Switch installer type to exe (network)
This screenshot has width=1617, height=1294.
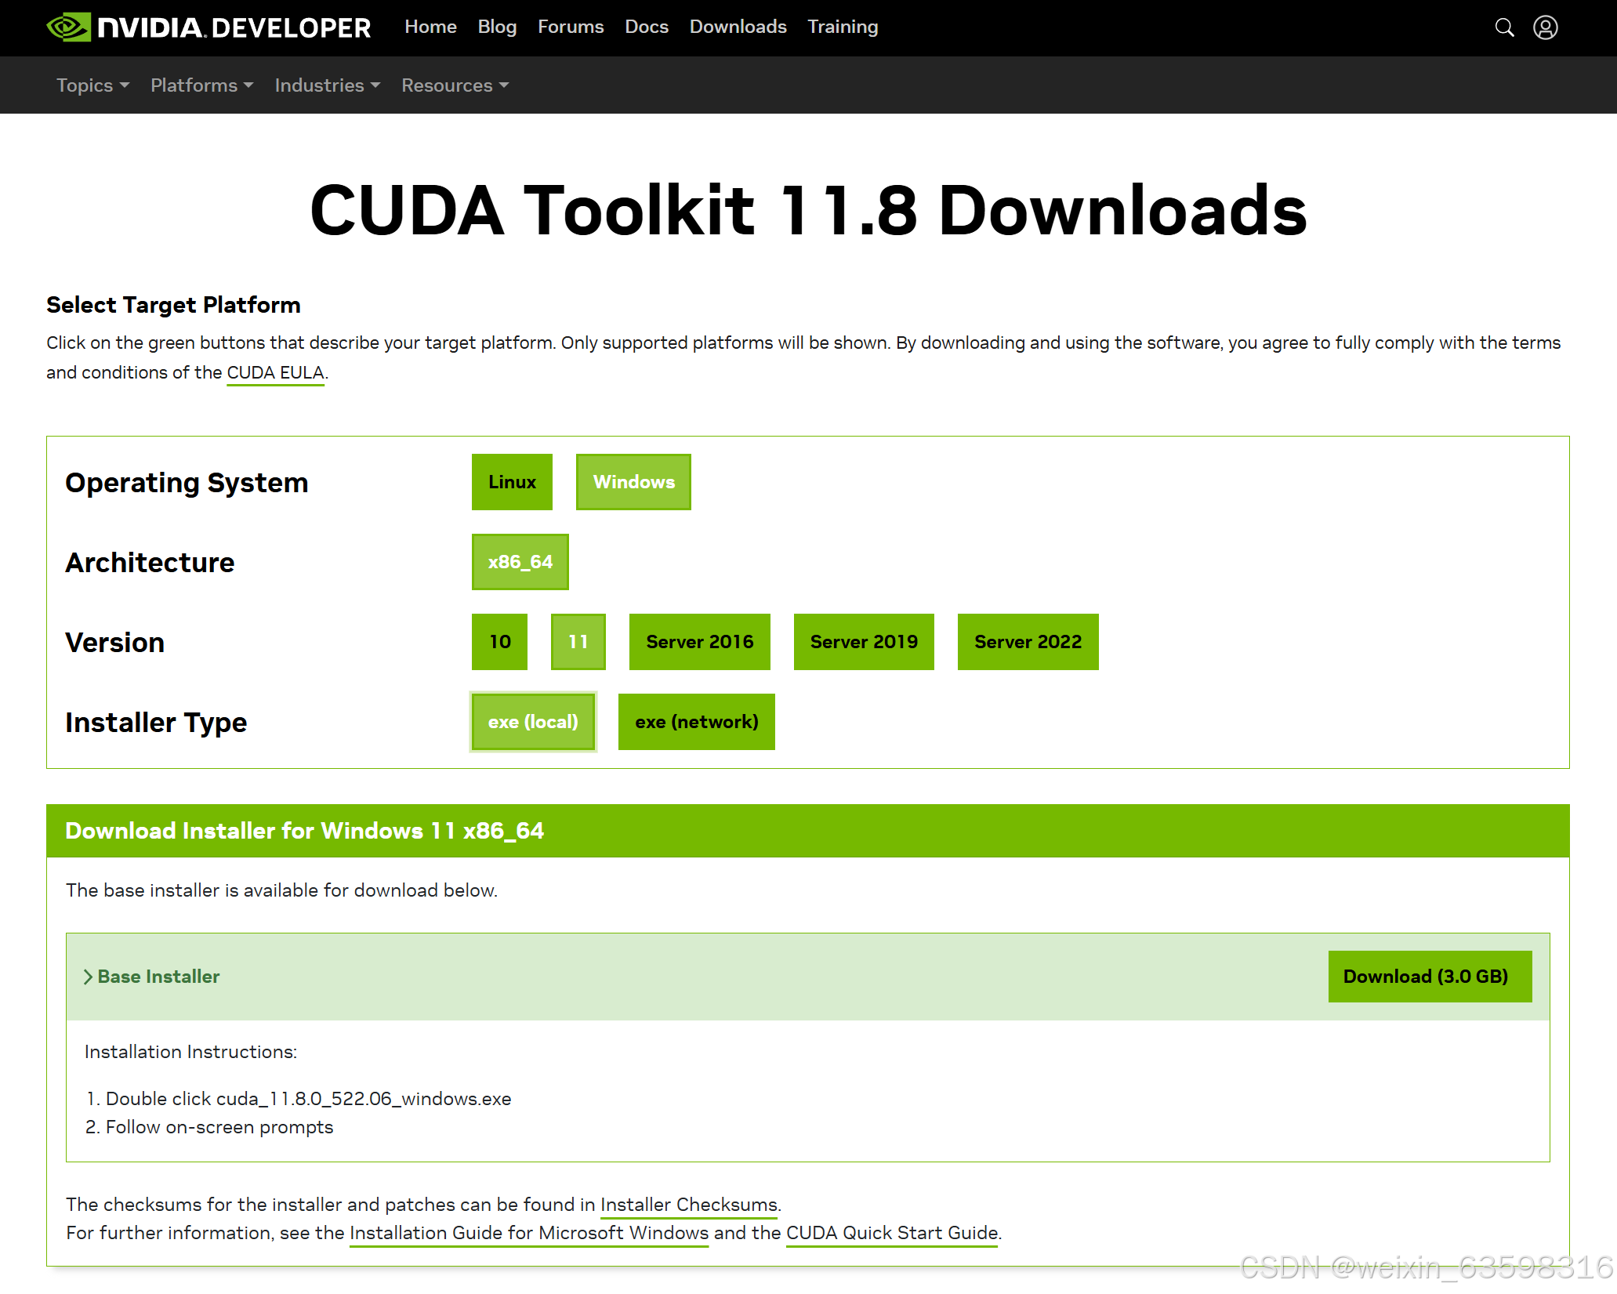pos(696,721)
